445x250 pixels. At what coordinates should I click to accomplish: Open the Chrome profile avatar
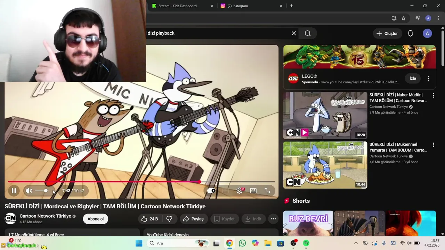pos(428,18)
